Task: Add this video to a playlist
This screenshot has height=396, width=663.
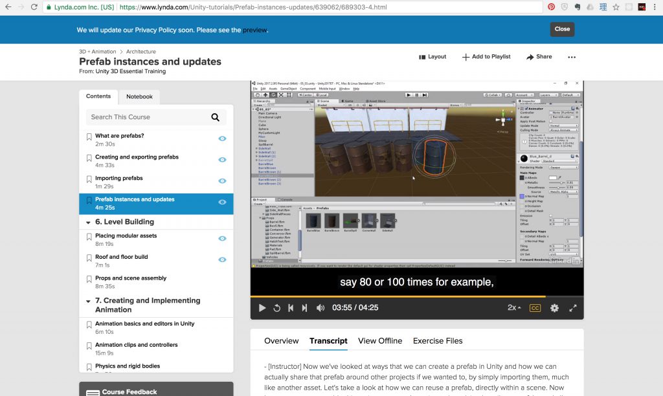Action: click(x=486, y=57)
